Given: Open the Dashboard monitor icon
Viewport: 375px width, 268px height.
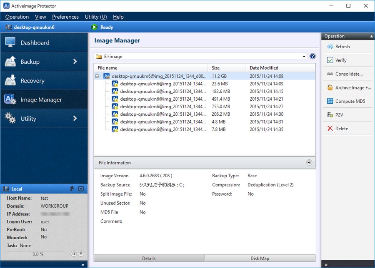Looking at the screenshot, I should (10, 42).
